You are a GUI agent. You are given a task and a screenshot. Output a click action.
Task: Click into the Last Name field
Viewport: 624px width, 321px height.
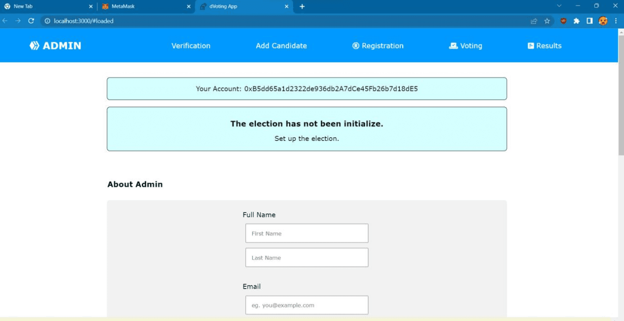pyautogui.click(x=306, y=258)
